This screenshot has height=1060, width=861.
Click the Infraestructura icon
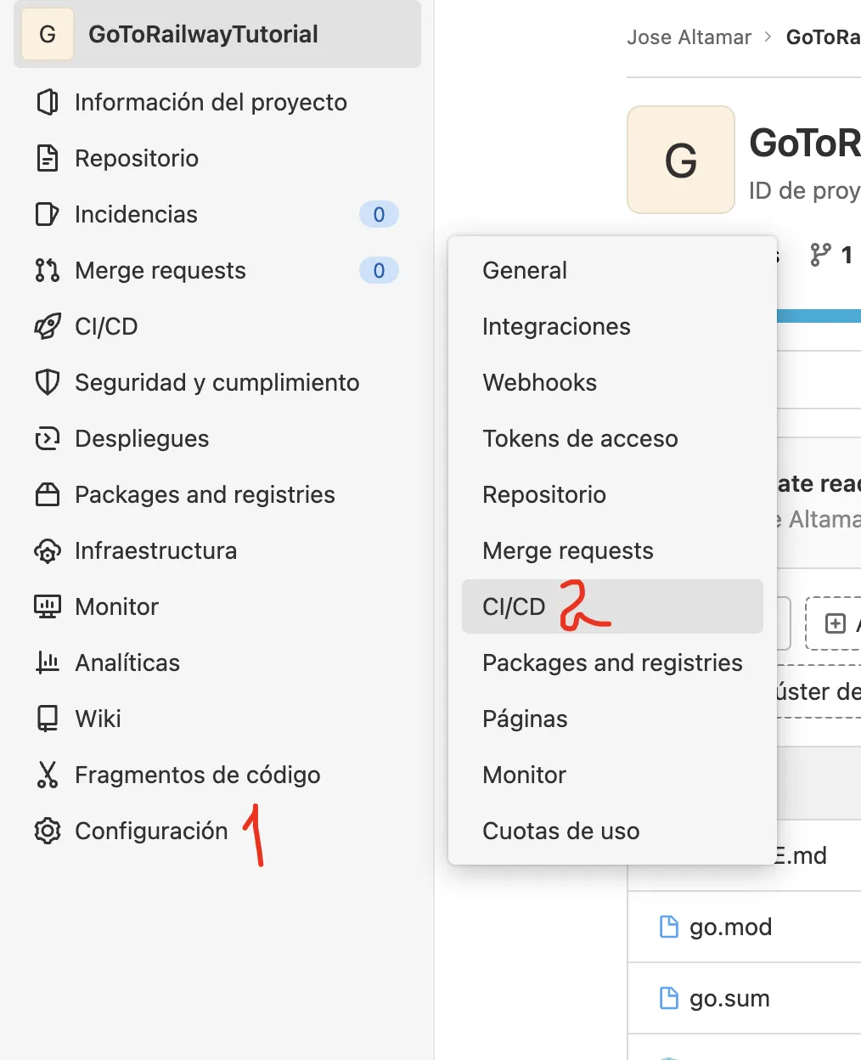click(48, 550)
